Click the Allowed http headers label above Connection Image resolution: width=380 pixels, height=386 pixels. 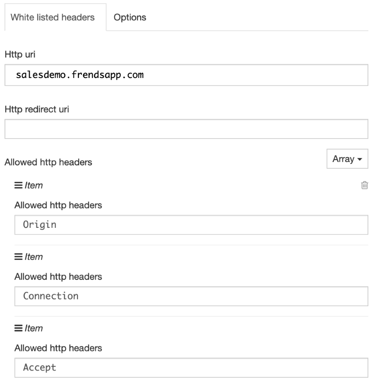[x=58, y=277]
